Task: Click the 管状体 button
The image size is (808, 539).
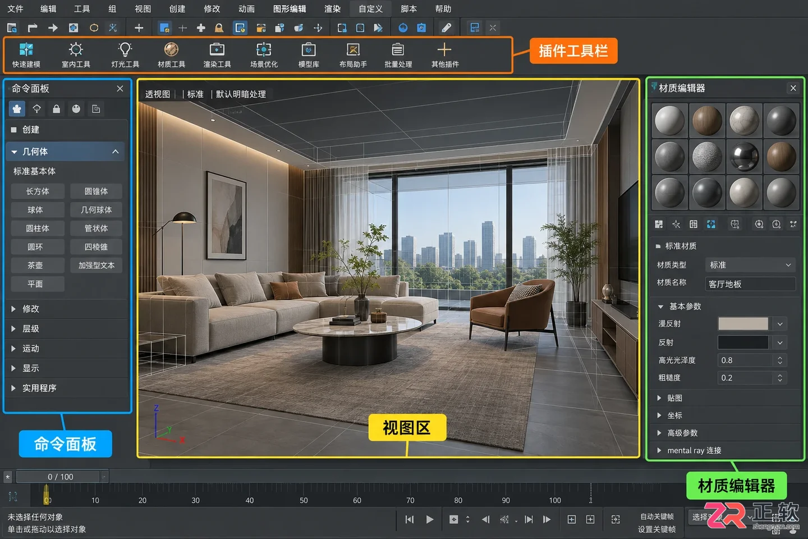Action: click(x=96, y=229)
